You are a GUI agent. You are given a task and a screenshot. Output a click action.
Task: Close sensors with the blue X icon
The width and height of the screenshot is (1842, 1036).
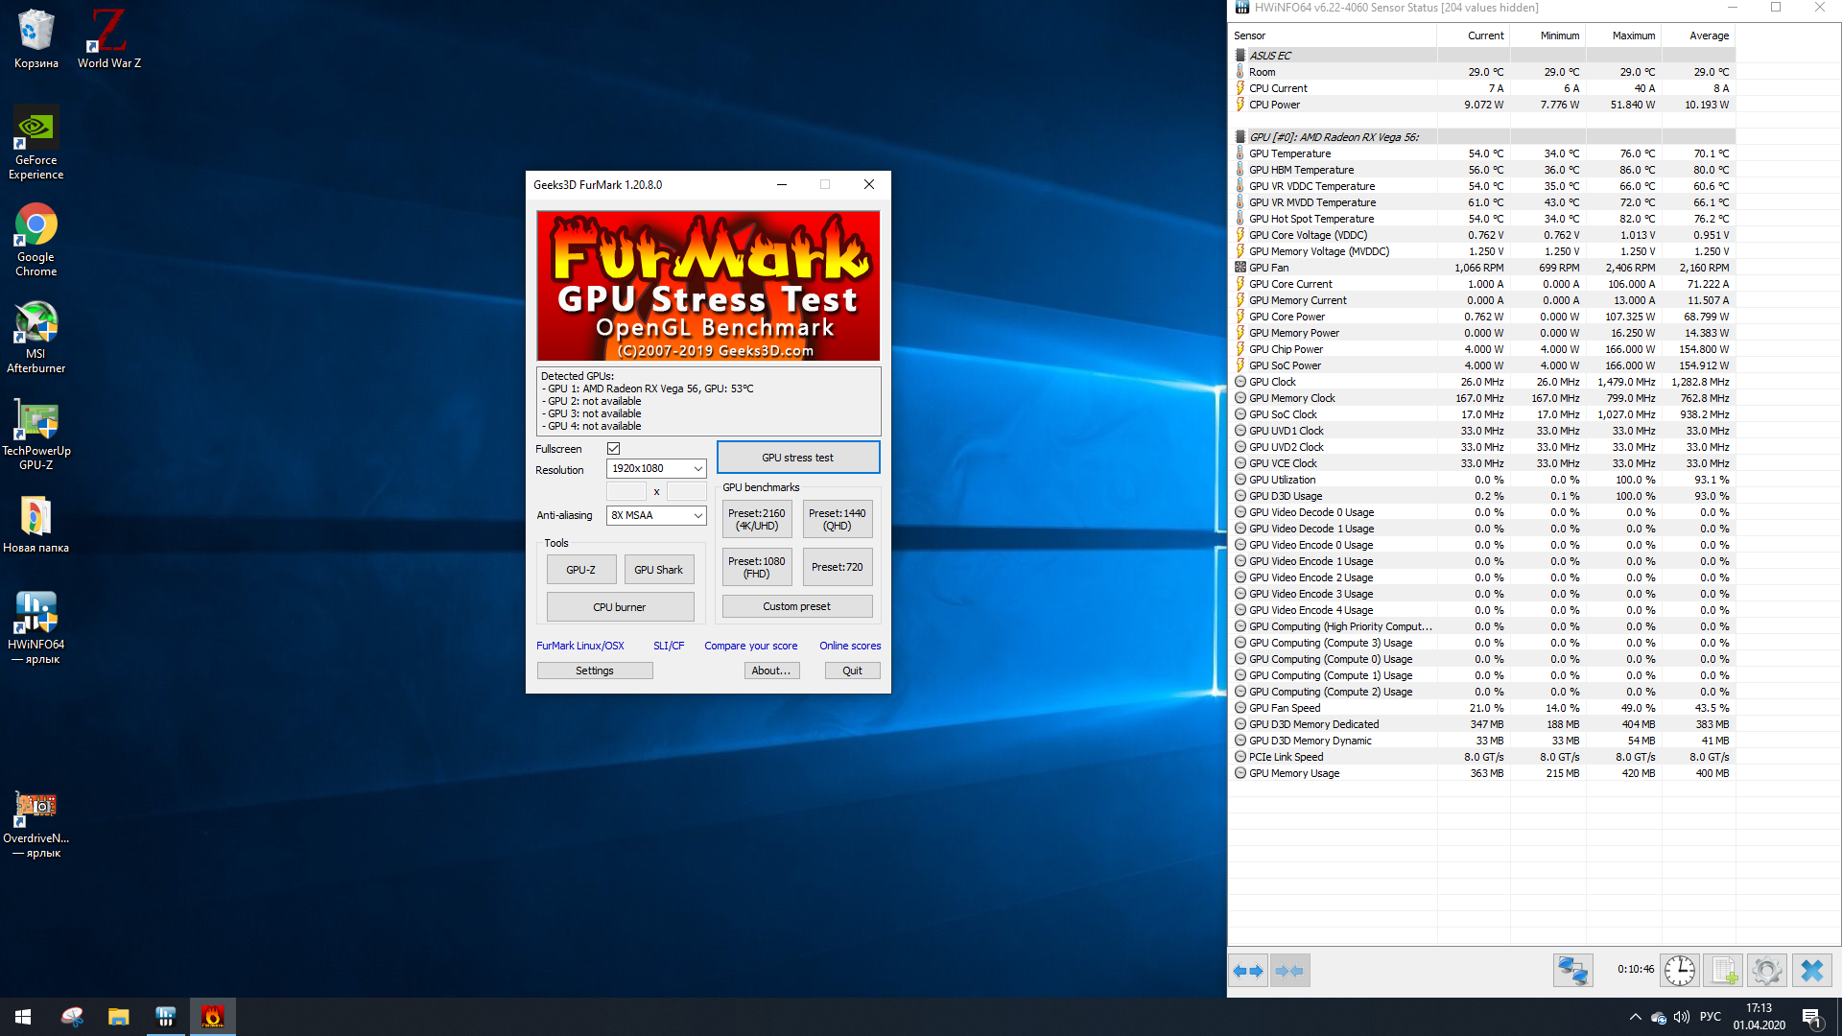point(1811,971)
